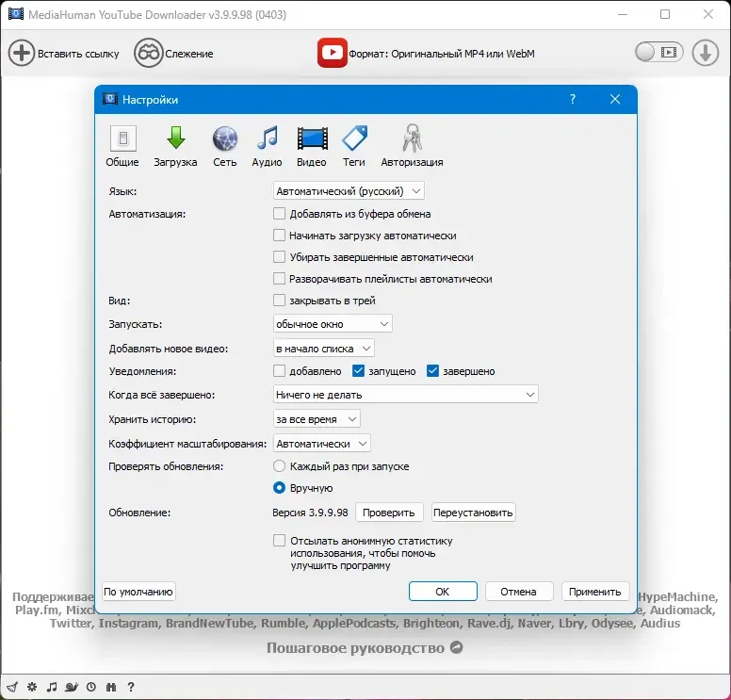Click the Применить button
This screenshot has height=700, width=731.
point(595,592)
